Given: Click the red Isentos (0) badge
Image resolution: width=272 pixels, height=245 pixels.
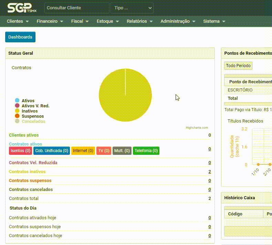Looking at the screenshot, I should pos(21,151).
